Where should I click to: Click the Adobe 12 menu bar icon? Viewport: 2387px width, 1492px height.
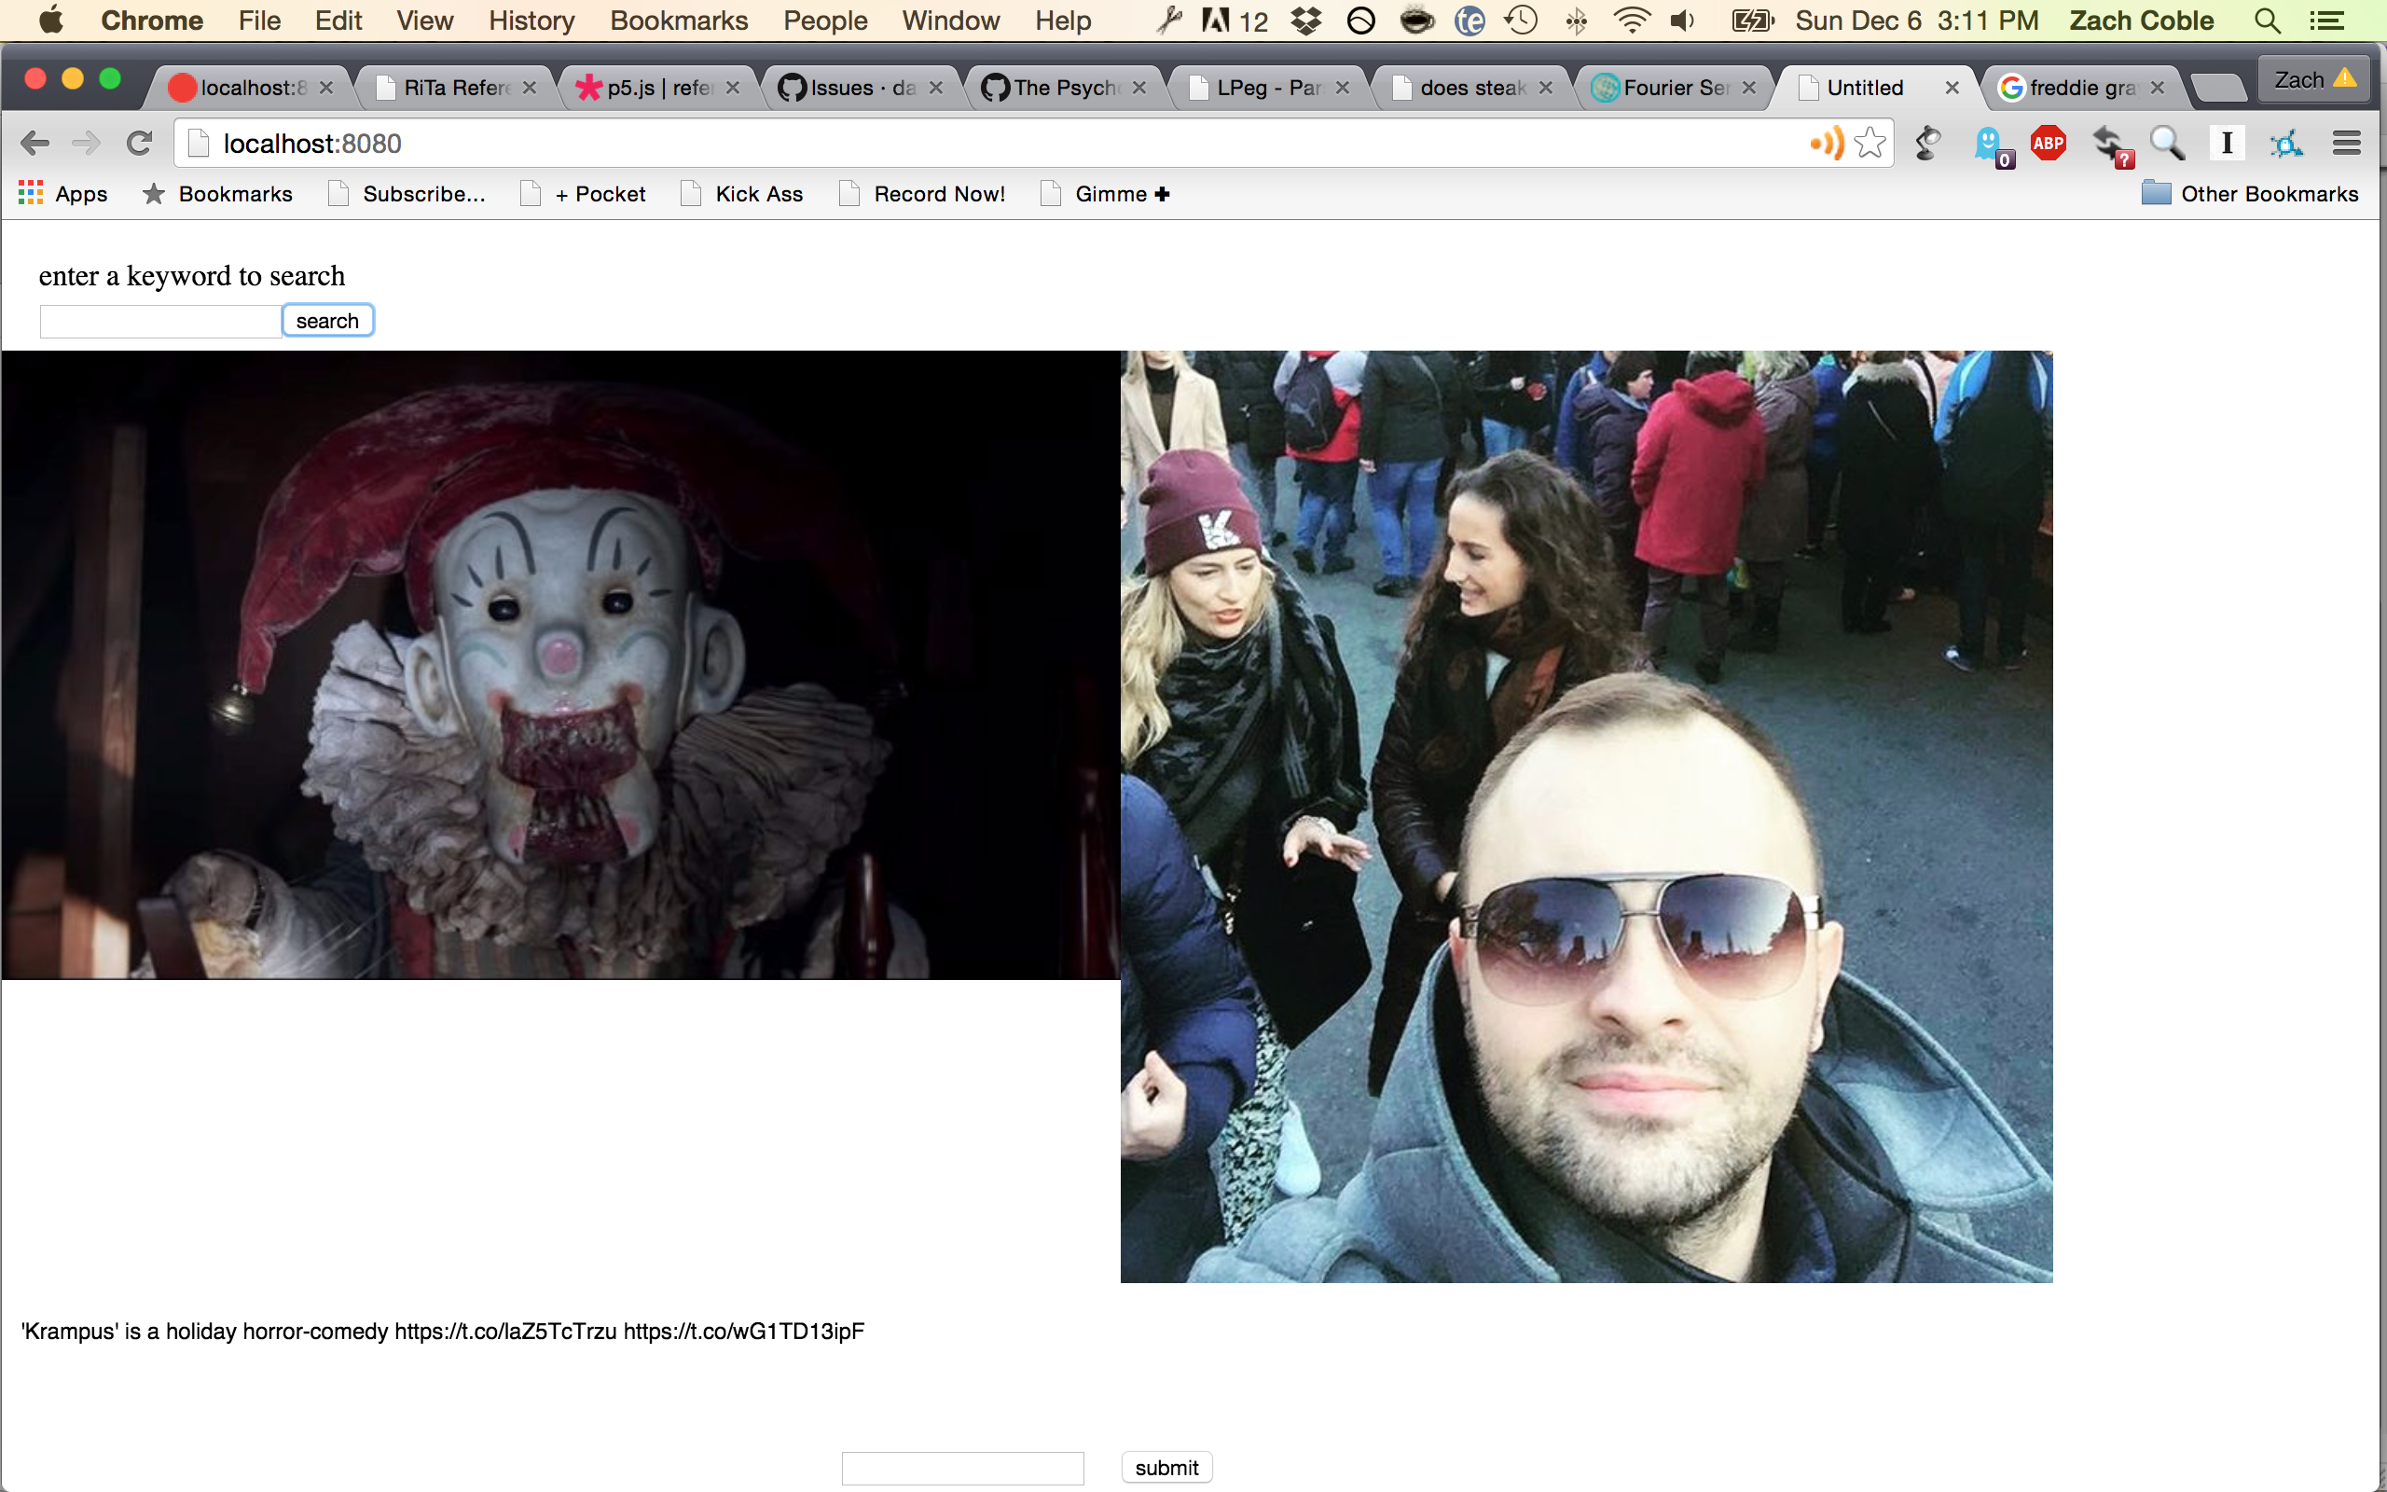pyautogui.click(x=1234, y=21)
